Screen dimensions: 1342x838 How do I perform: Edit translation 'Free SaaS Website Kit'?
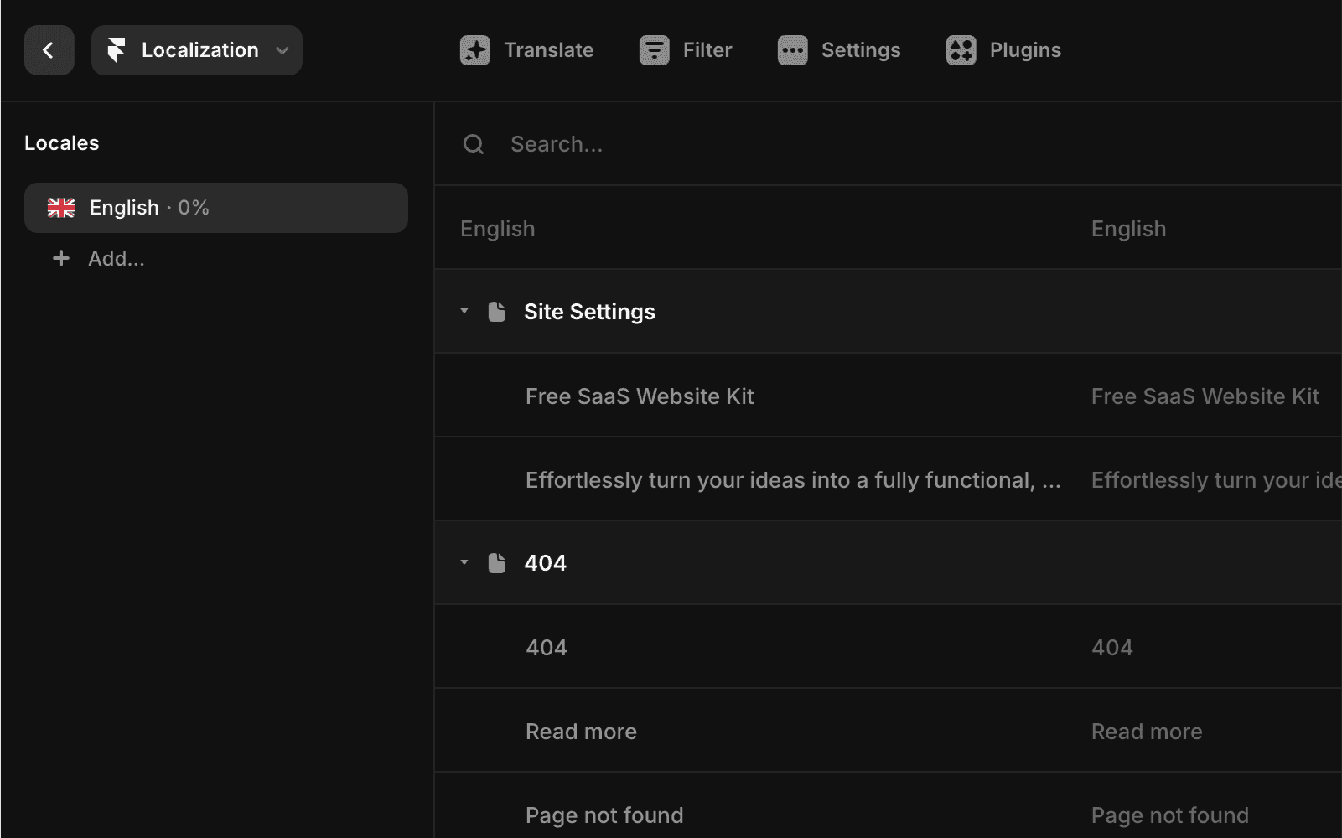pos(1205,396)
